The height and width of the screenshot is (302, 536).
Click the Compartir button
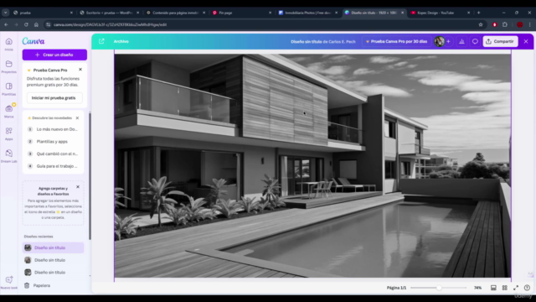pyautogui.click(x=500, y=41)
